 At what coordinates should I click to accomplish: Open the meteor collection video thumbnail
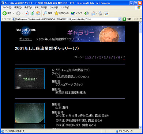(x=30, y=79)
